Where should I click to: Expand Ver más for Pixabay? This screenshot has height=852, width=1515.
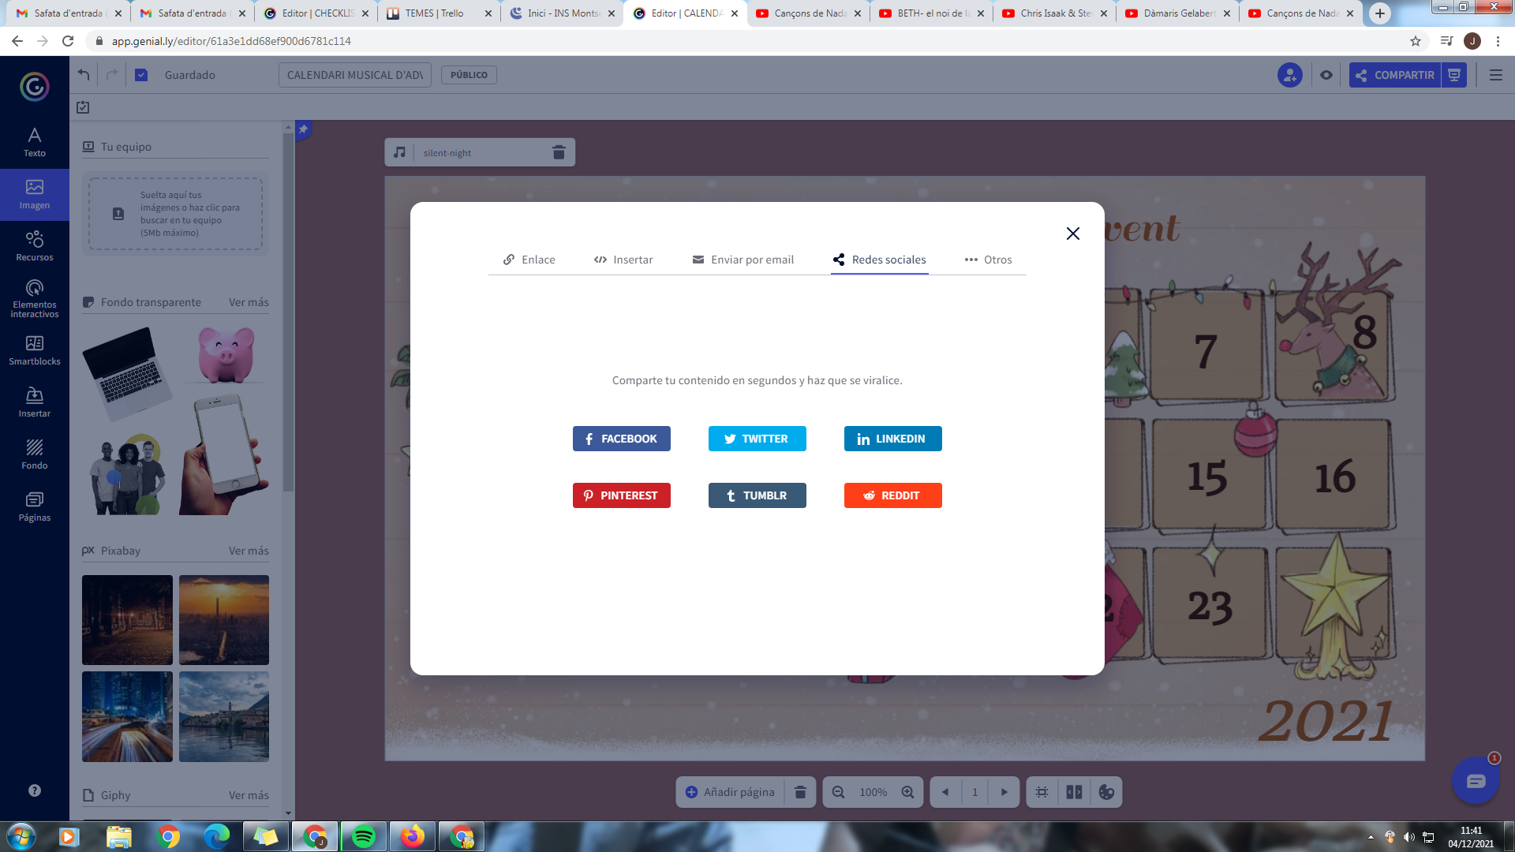(249, 551)
